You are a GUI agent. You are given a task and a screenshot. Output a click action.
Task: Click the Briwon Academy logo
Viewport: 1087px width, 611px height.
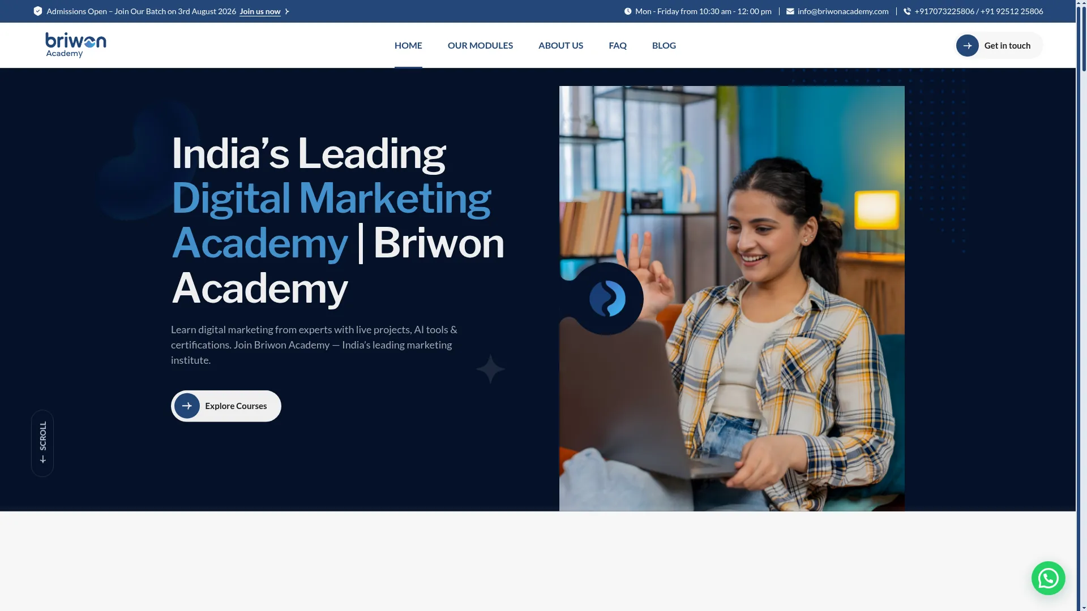click(x=75, y=45)
